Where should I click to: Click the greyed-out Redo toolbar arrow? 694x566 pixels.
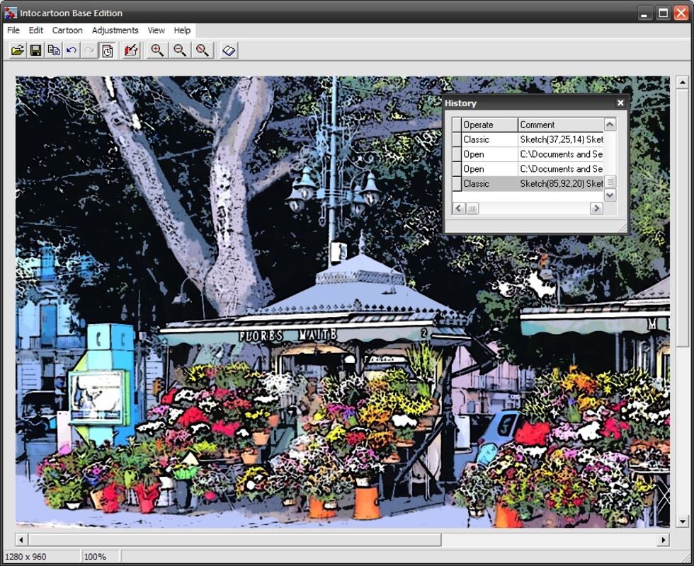tap(89, 50)
